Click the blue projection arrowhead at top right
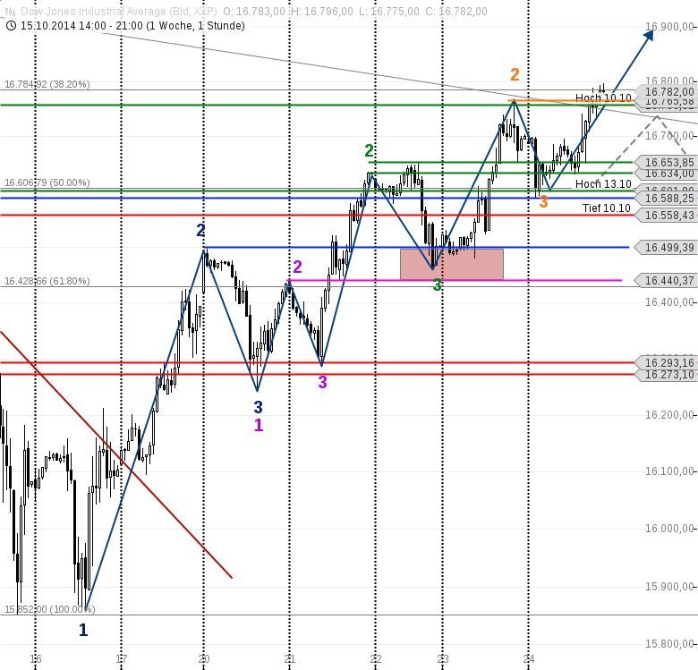 point(647,35)
